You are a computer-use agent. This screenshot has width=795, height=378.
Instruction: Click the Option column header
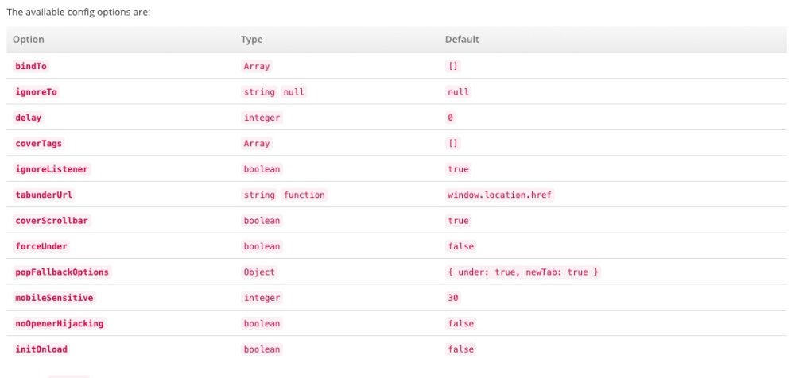click(29, 40)
